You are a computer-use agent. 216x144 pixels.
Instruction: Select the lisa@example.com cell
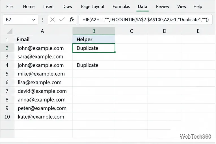tap(43, 82)
